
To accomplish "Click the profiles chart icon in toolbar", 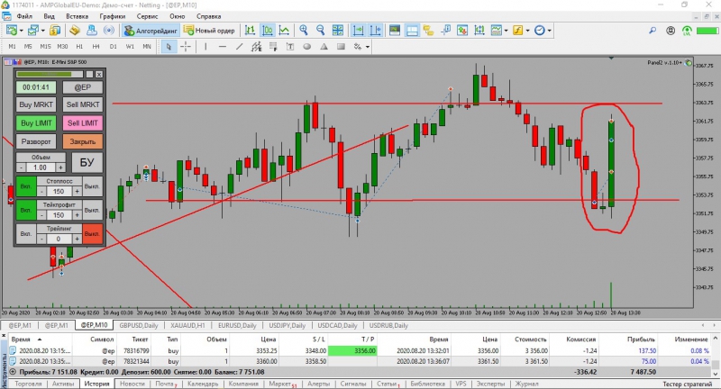I will (32, 31).
